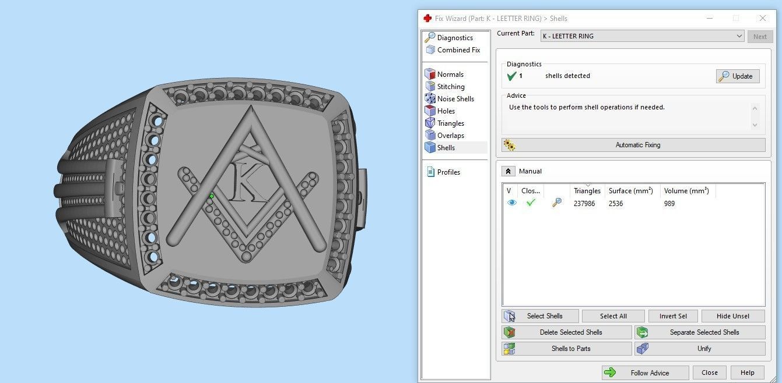782x383 pixels.
Task: Sort by Volume (mm³) column header
Action: click(688, 191)
